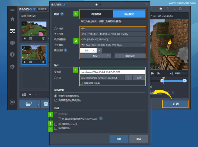Save project with floppy disk icon

click(x=46, y=104)
